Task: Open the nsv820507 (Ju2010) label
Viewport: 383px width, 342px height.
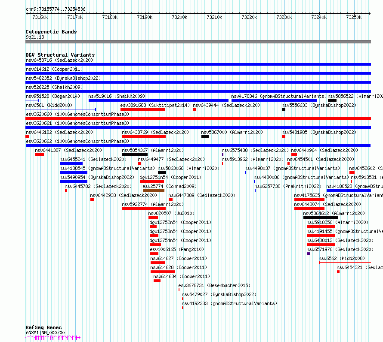Action: (x=171, y=213)
